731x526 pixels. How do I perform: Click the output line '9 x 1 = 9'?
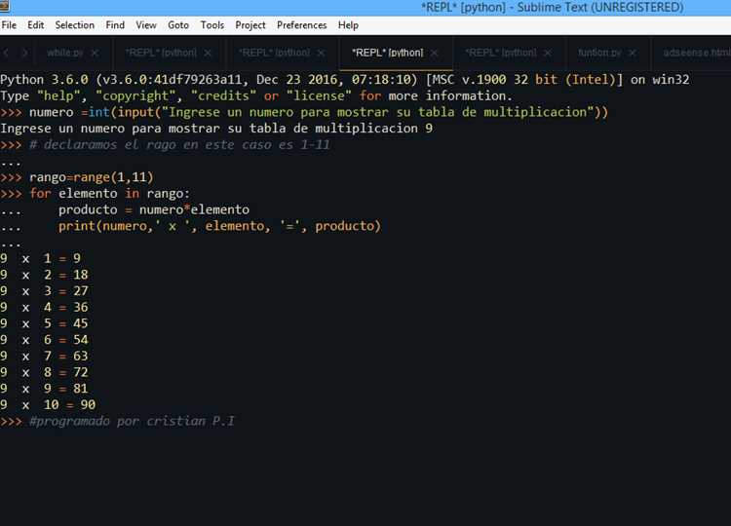pyautogui.click(x=41, y=258)
